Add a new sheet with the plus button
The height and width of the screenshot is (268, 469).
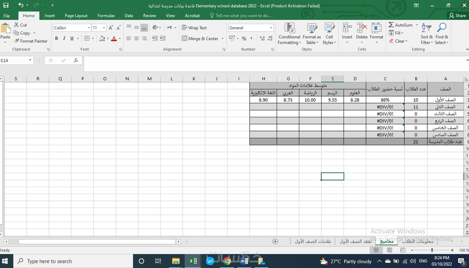(275, 241)
